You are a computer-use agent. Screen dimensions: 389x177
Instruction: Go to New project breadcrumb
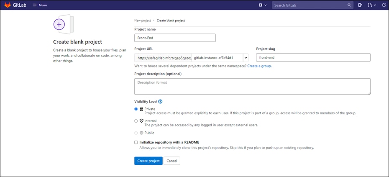click(142, 20)
